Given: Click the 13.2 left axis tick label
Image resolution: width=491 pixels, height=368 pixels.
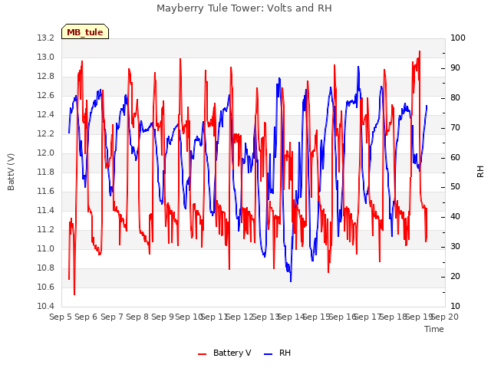Looking at the screenshot, I should [x=46, y=38].
